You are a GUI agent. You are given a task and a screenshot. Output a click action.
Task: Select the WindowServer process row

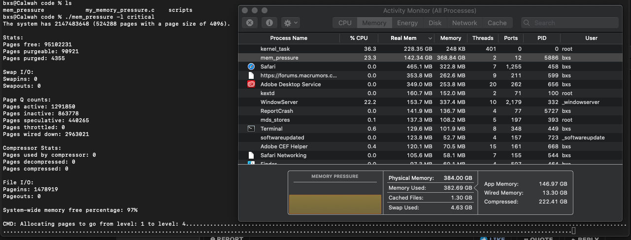point(430,102)
